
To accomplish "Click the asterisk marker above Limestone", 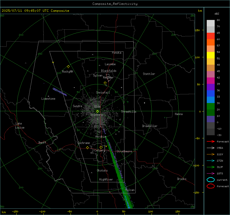I will pyautogui.click(x=48, y=96).
